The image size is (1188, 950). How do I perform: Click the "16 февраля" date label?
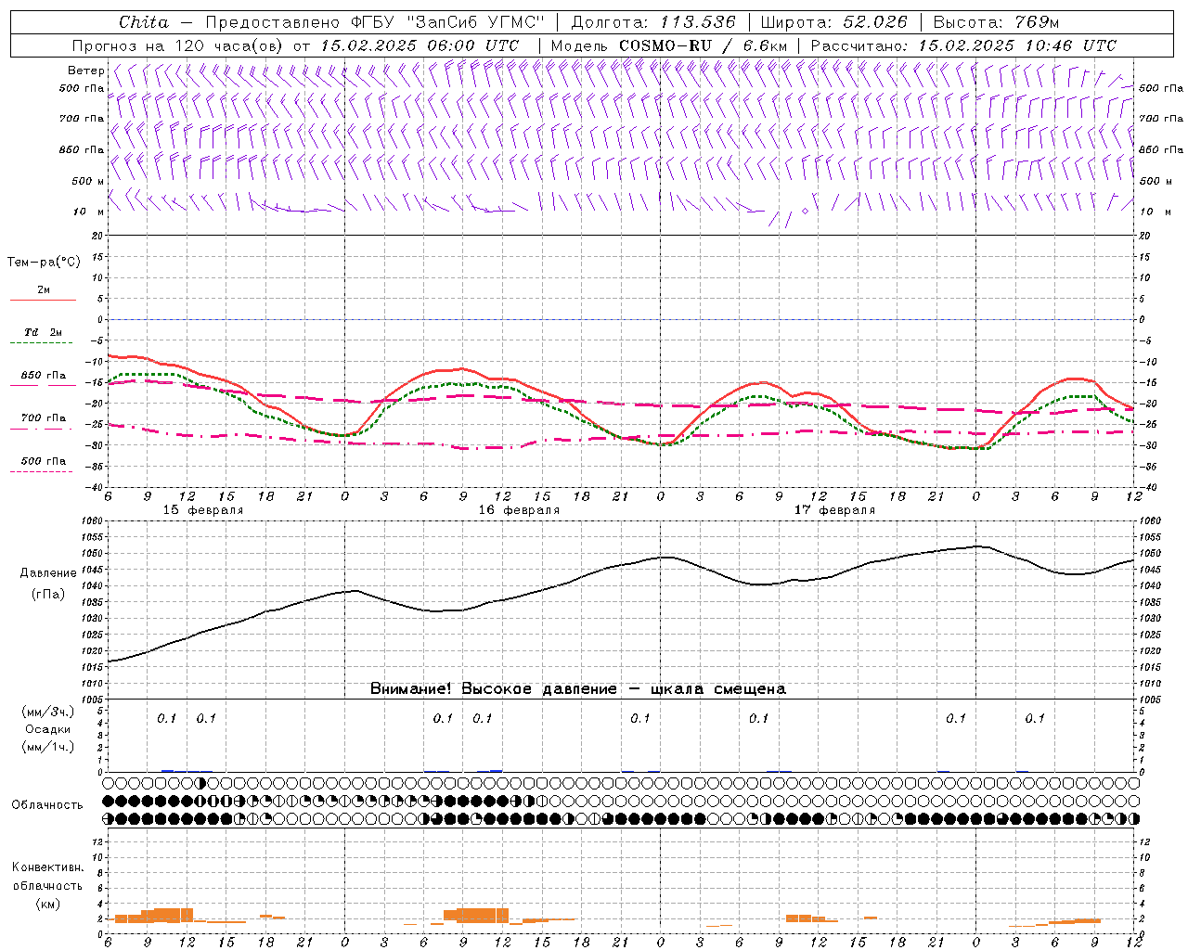point(519,510)
